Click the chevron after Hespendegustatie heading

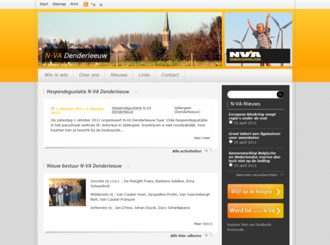pyautogui.click(x=135, y=92)
